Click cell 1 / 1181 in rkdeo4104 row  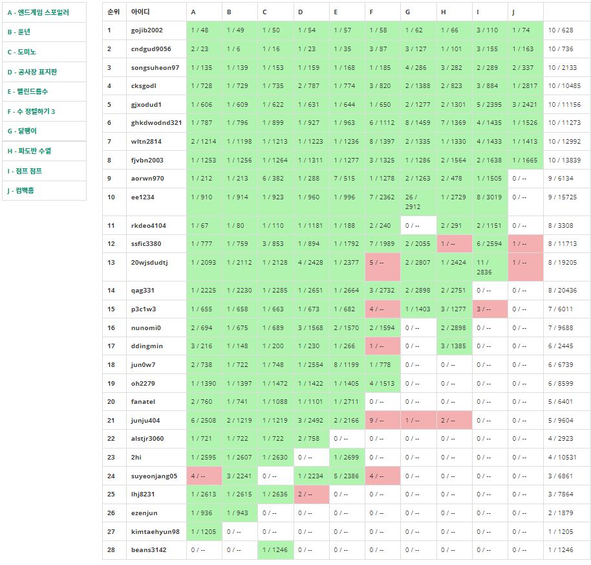(310, 226)
